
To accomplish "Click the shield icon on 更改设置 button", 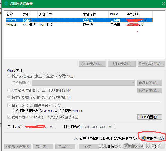I will click(144, 138).
